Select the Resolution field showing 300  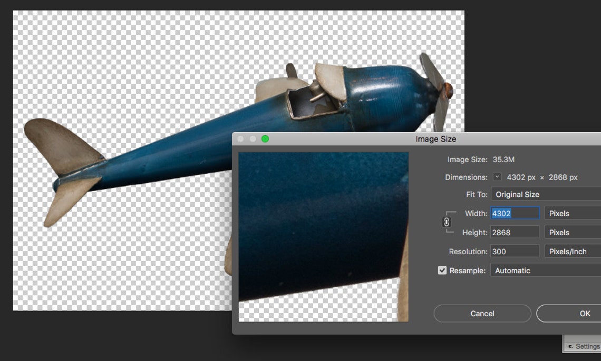(514, 251)
